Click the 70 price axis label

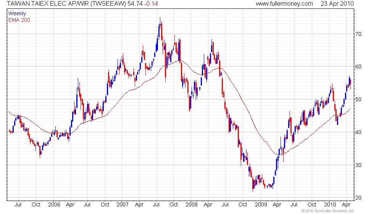point(358,34)
